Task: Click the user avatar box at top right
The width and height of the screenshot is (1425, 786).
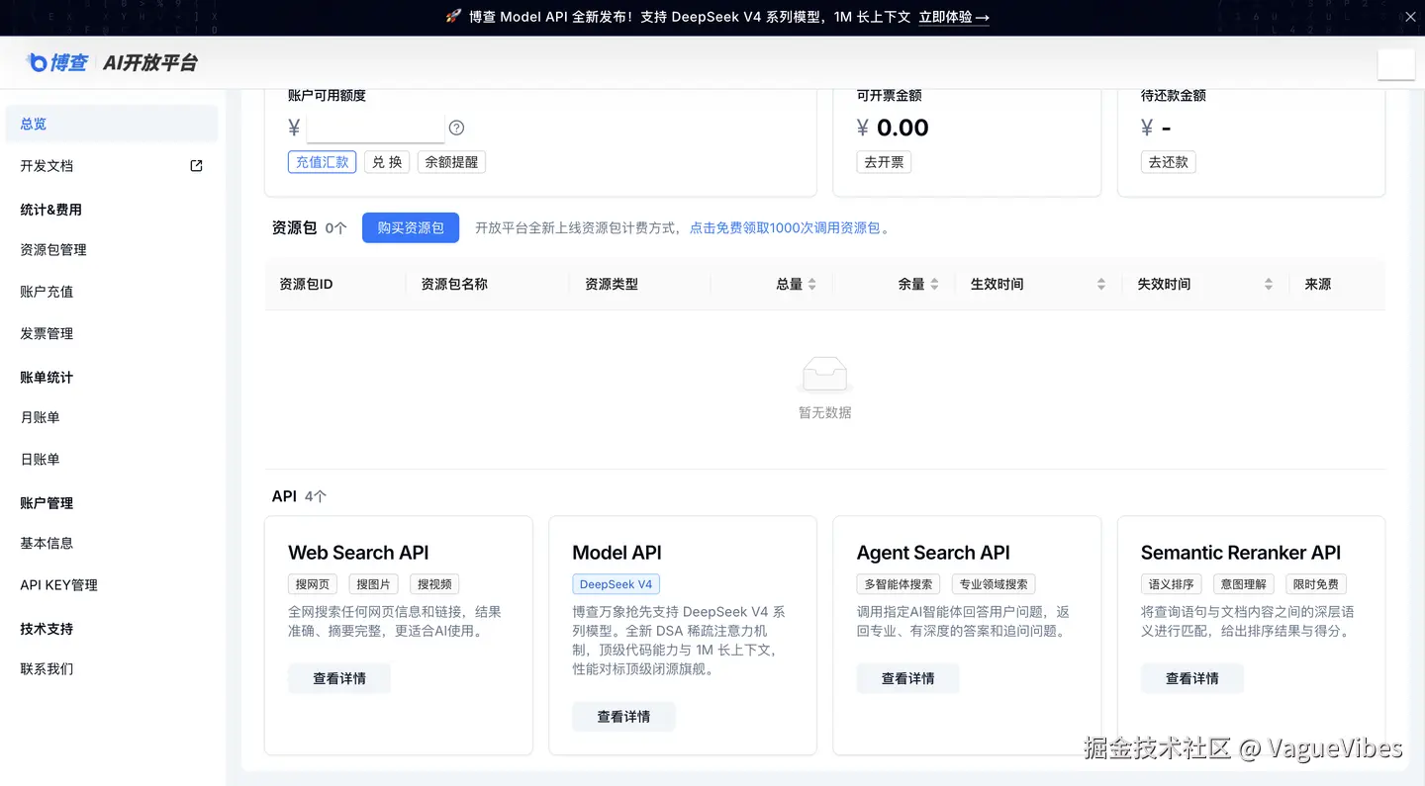Action: 1395,64
